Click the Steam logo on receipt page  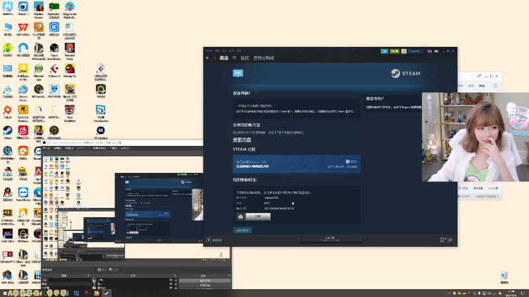coord(406,73)
